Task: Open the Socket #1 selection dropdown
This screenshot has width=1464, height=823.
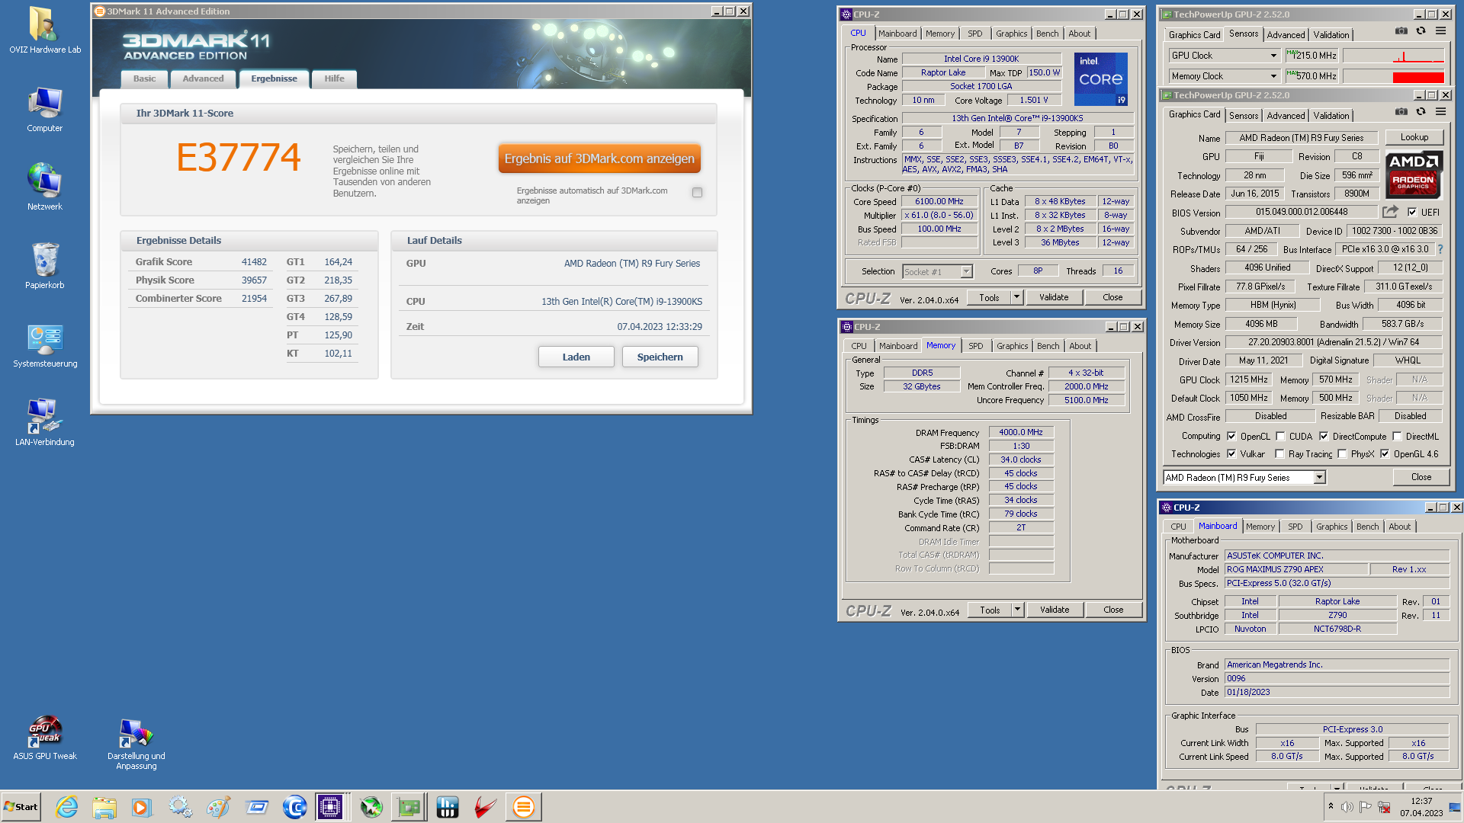Action: (938, 272)
